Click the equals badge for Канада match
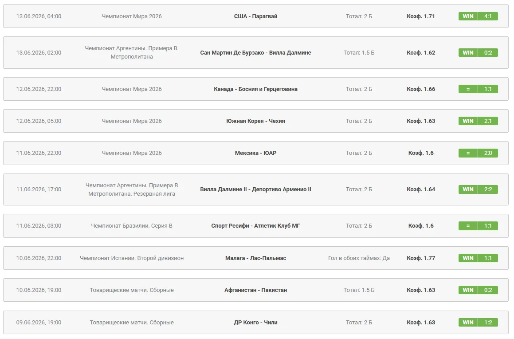The image size is (514, 339). pos(468,89)
